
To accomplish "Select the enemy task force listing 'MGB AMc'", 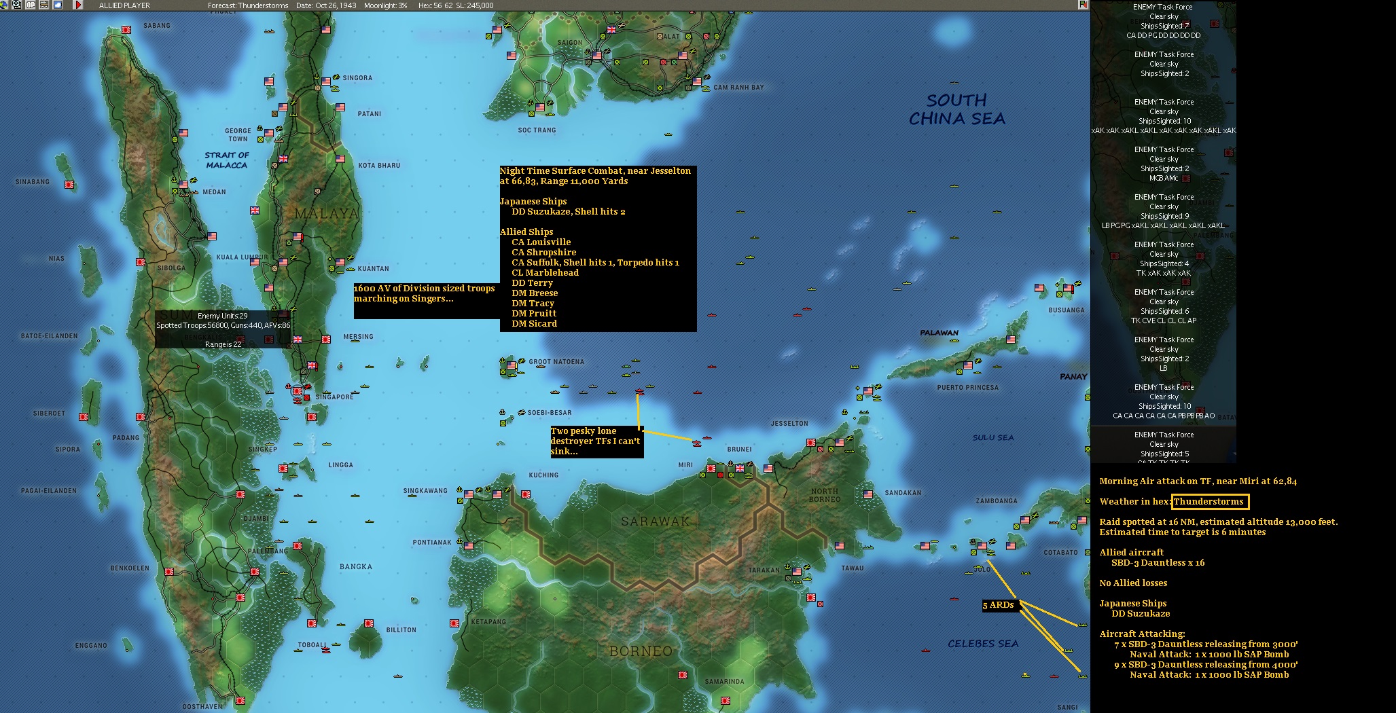I will [1164, 164].
